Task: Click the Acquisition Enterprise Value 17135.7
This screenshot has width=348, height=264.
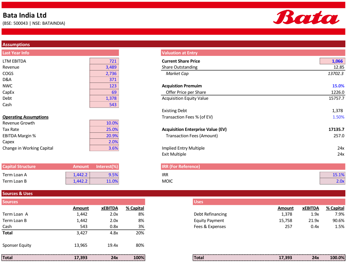Action: 336,129
